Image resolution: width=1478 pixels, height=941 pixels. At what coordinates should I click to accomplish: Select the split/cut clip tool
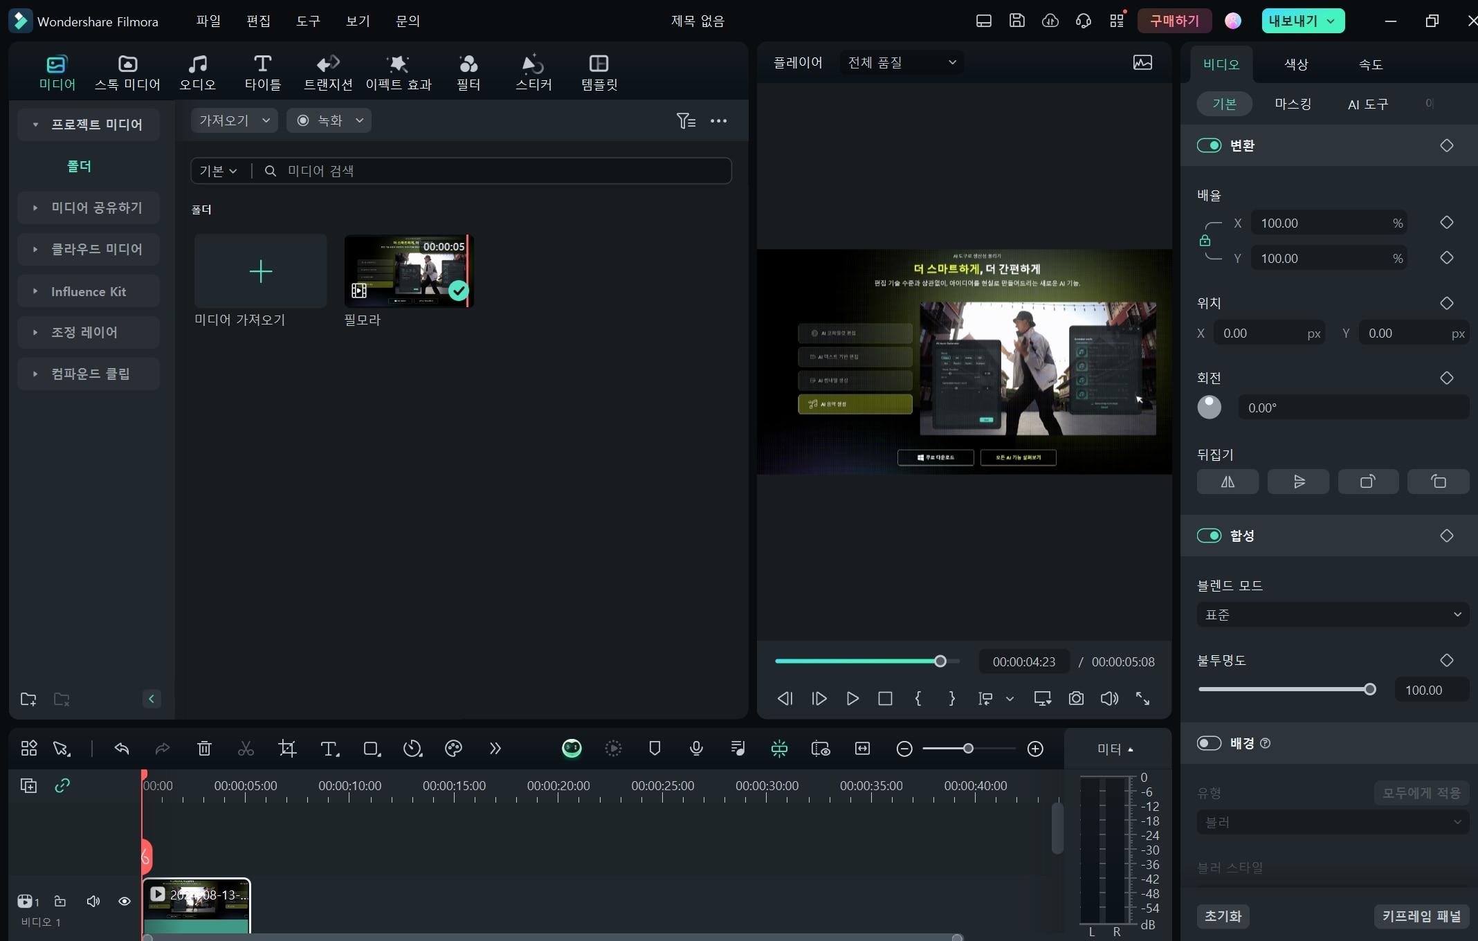pos(246,747)
